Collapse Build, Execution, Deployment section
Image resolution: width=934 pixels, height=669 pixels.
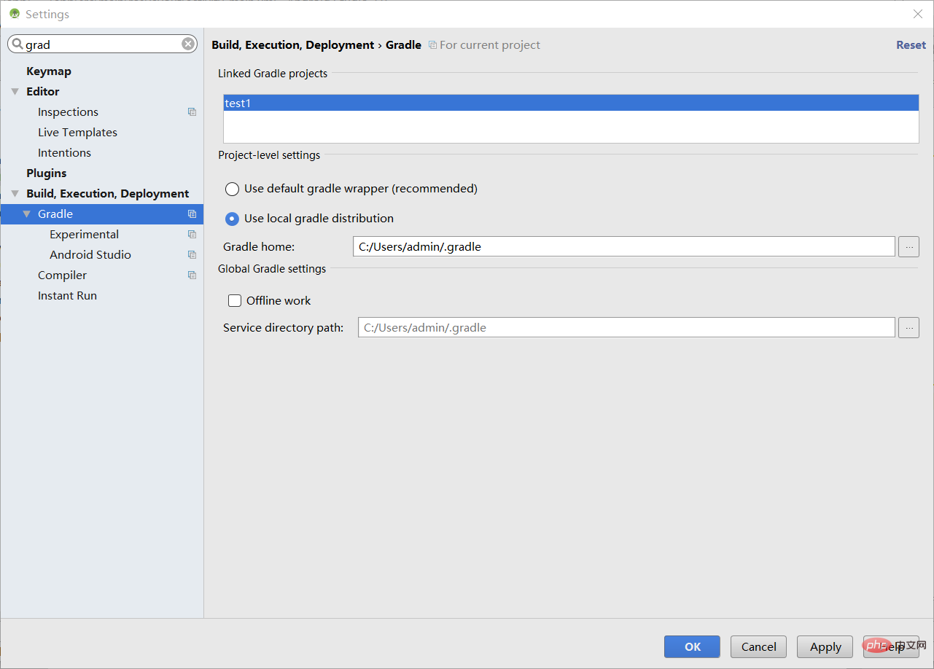coord(15,193)
